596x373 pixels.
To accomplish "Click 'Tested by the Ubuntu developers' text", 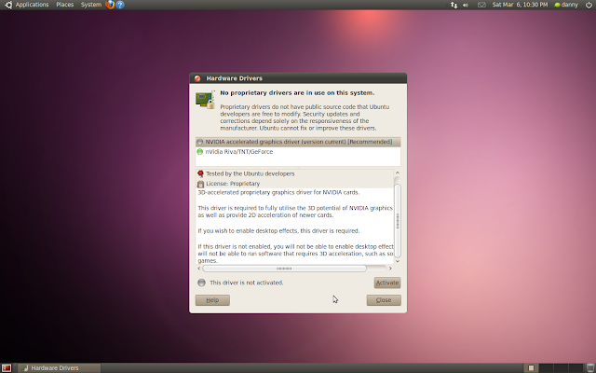I will [x=251, y=173].
